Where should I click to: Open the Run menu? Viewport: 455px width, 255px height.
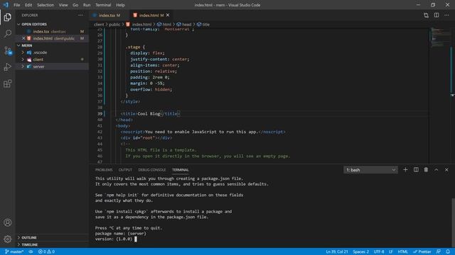pos(87,5)
